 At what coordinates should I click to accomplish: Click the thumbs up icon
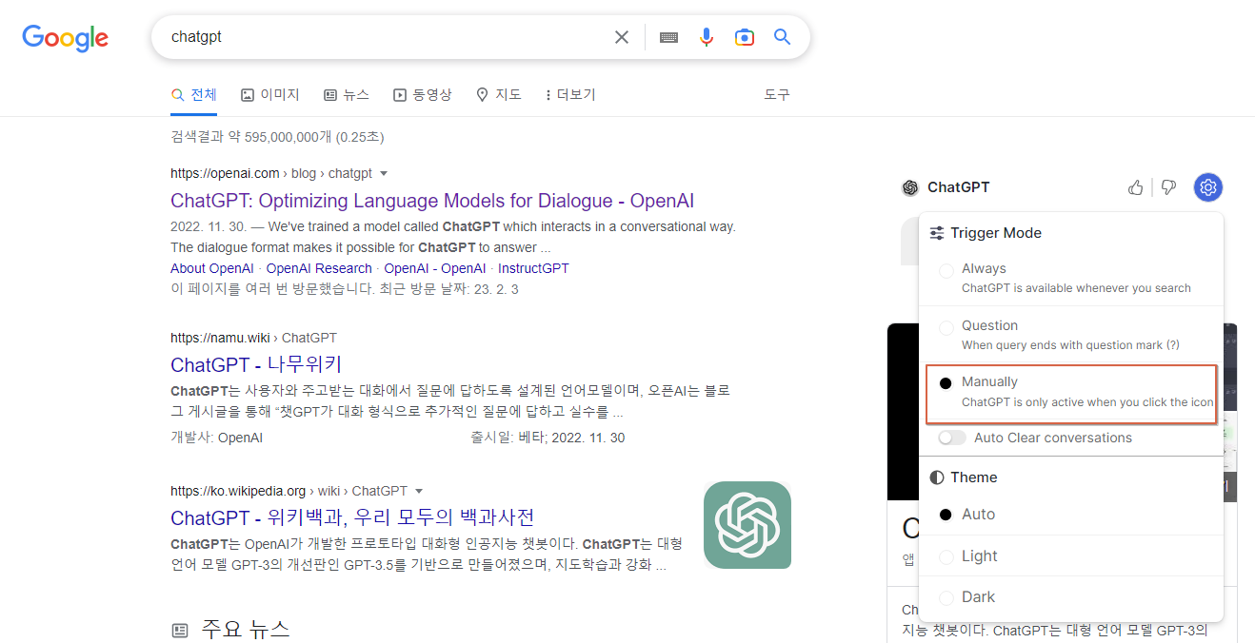coord(1135,187)
